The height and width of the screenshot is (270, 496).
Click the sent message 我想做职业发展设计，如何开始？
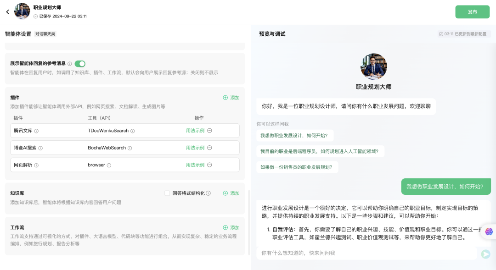[446, 187]
